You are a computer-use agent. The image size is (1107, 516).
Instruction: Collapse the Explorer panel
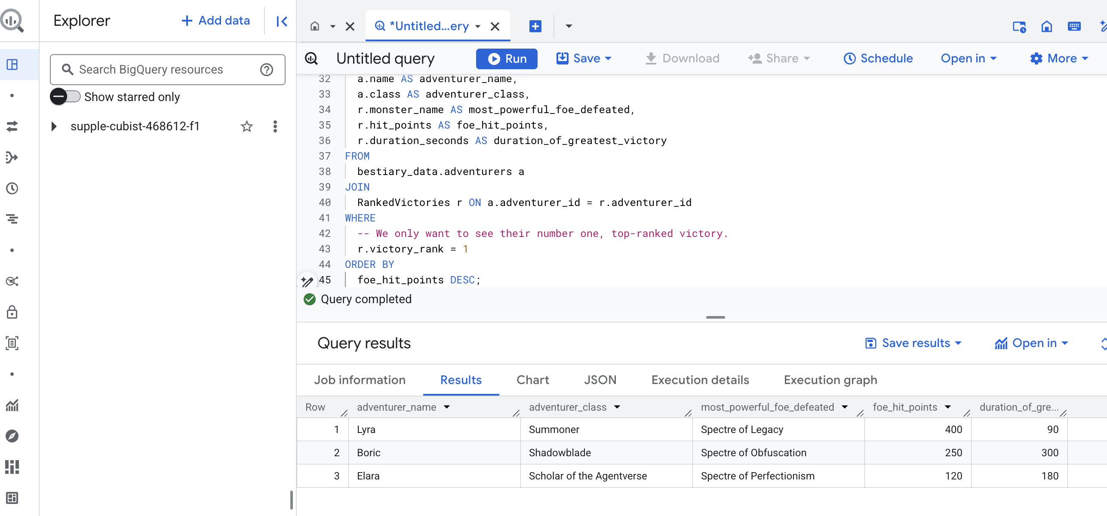pyautogui.click(x=282, y=21)
